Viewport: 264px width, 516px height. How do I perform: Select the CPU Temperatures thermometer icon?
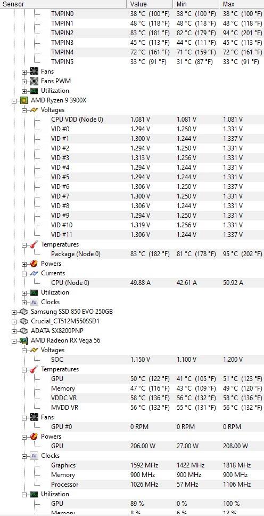34,244
